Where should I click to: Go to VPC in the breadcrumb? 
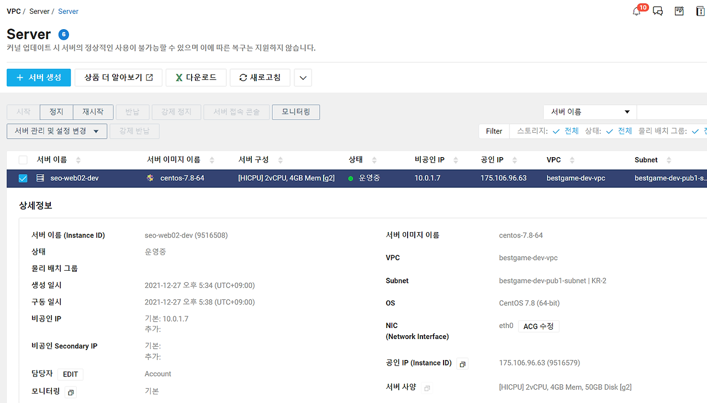pyautogui.click(x=14, y=11)
